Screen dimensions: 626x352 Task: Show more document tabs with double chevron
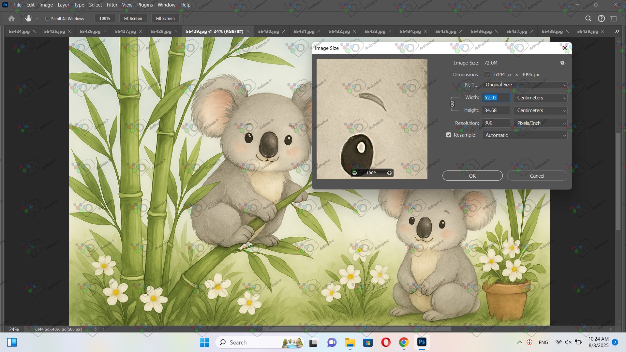pyautogui.click(x=617, y=31)
